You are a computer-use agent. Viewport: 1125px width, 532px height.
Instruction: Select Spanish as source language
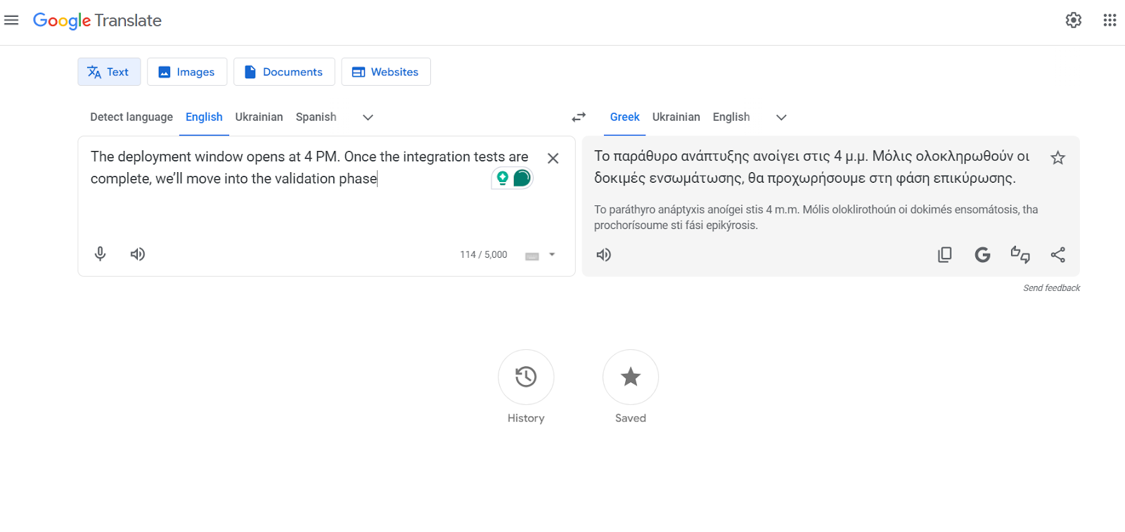tap(316, 117)
